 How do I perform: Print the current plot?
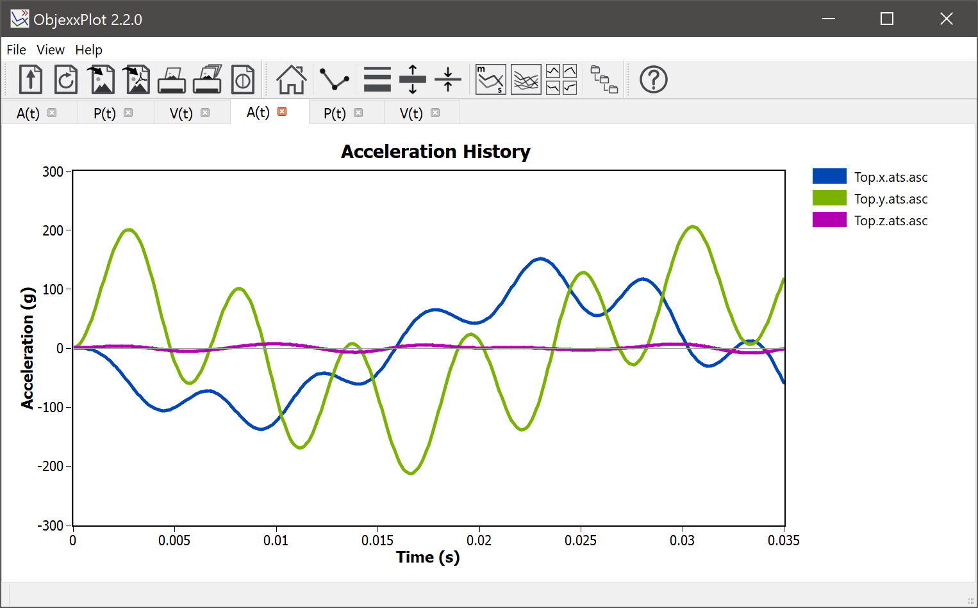pos(172,79)
